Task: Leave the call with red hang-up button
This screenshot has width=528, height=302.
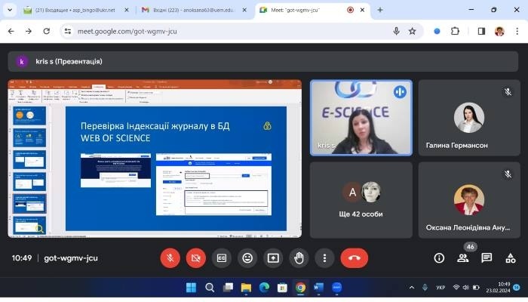Action: [354, 257]
